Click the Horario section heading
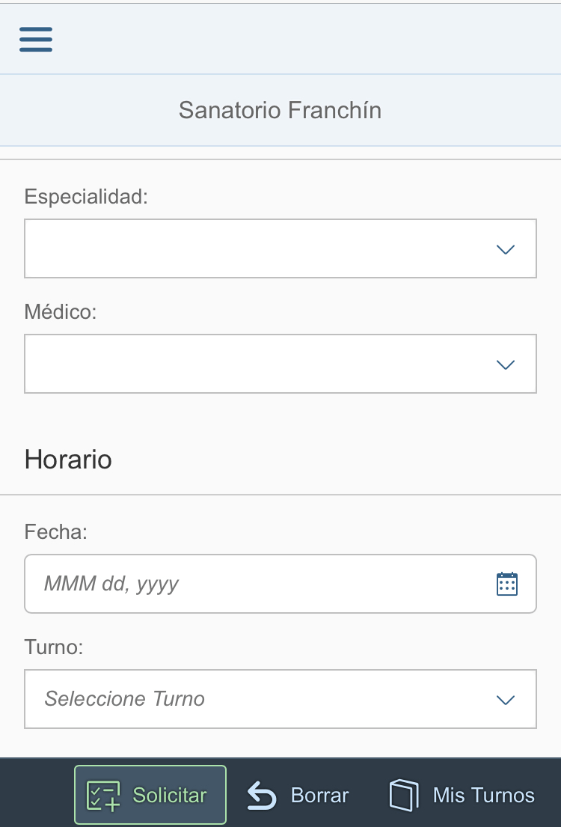 tap(68, 460)
